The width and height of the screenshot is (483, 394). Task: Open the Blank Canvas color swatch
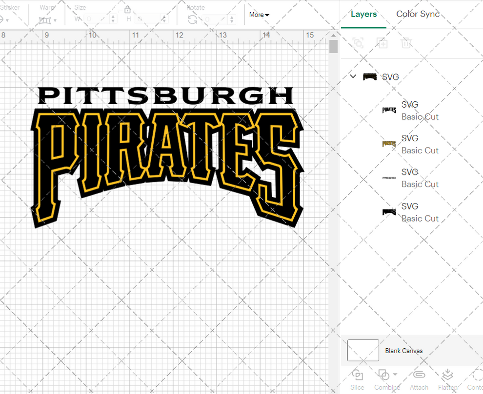click(x=363, y=350)
